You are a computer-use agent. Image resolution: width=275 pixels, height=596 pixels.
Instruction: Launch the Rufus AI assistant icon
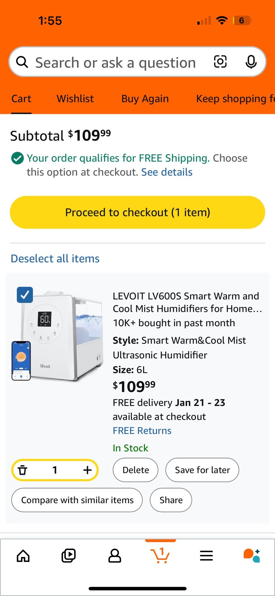click(x=252, y=556)
